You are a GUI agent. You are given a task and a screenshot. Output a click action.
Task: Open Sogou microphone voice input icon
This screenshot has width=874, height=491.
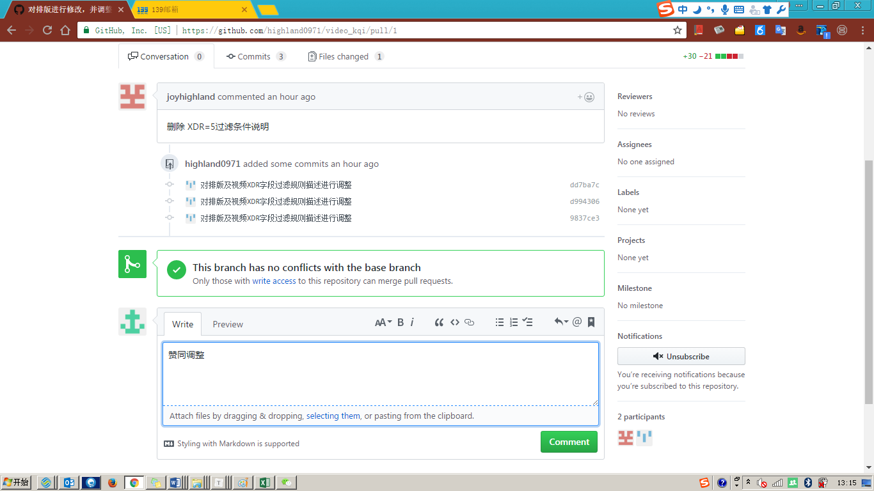(x=724, y=9)
